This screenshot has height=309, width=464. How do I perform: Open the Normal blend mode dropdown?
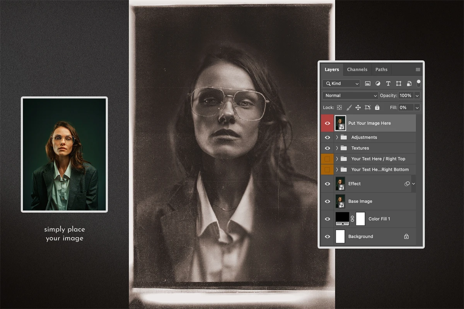click(x=350, y=95)
